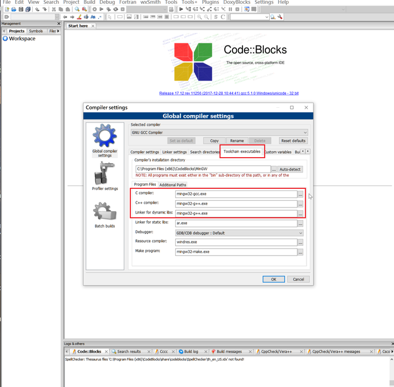Click the Replace toolbar icon
Screen dimensions: 394x387
pos(84,9)
